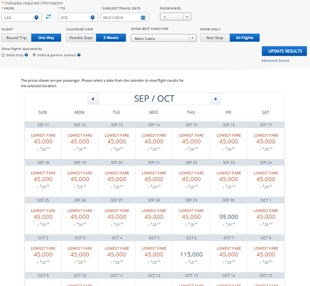Choose OCT 5 lowest fare
Image resolution: width=310 pixels, height=286 pixels.
pos(154,256)
